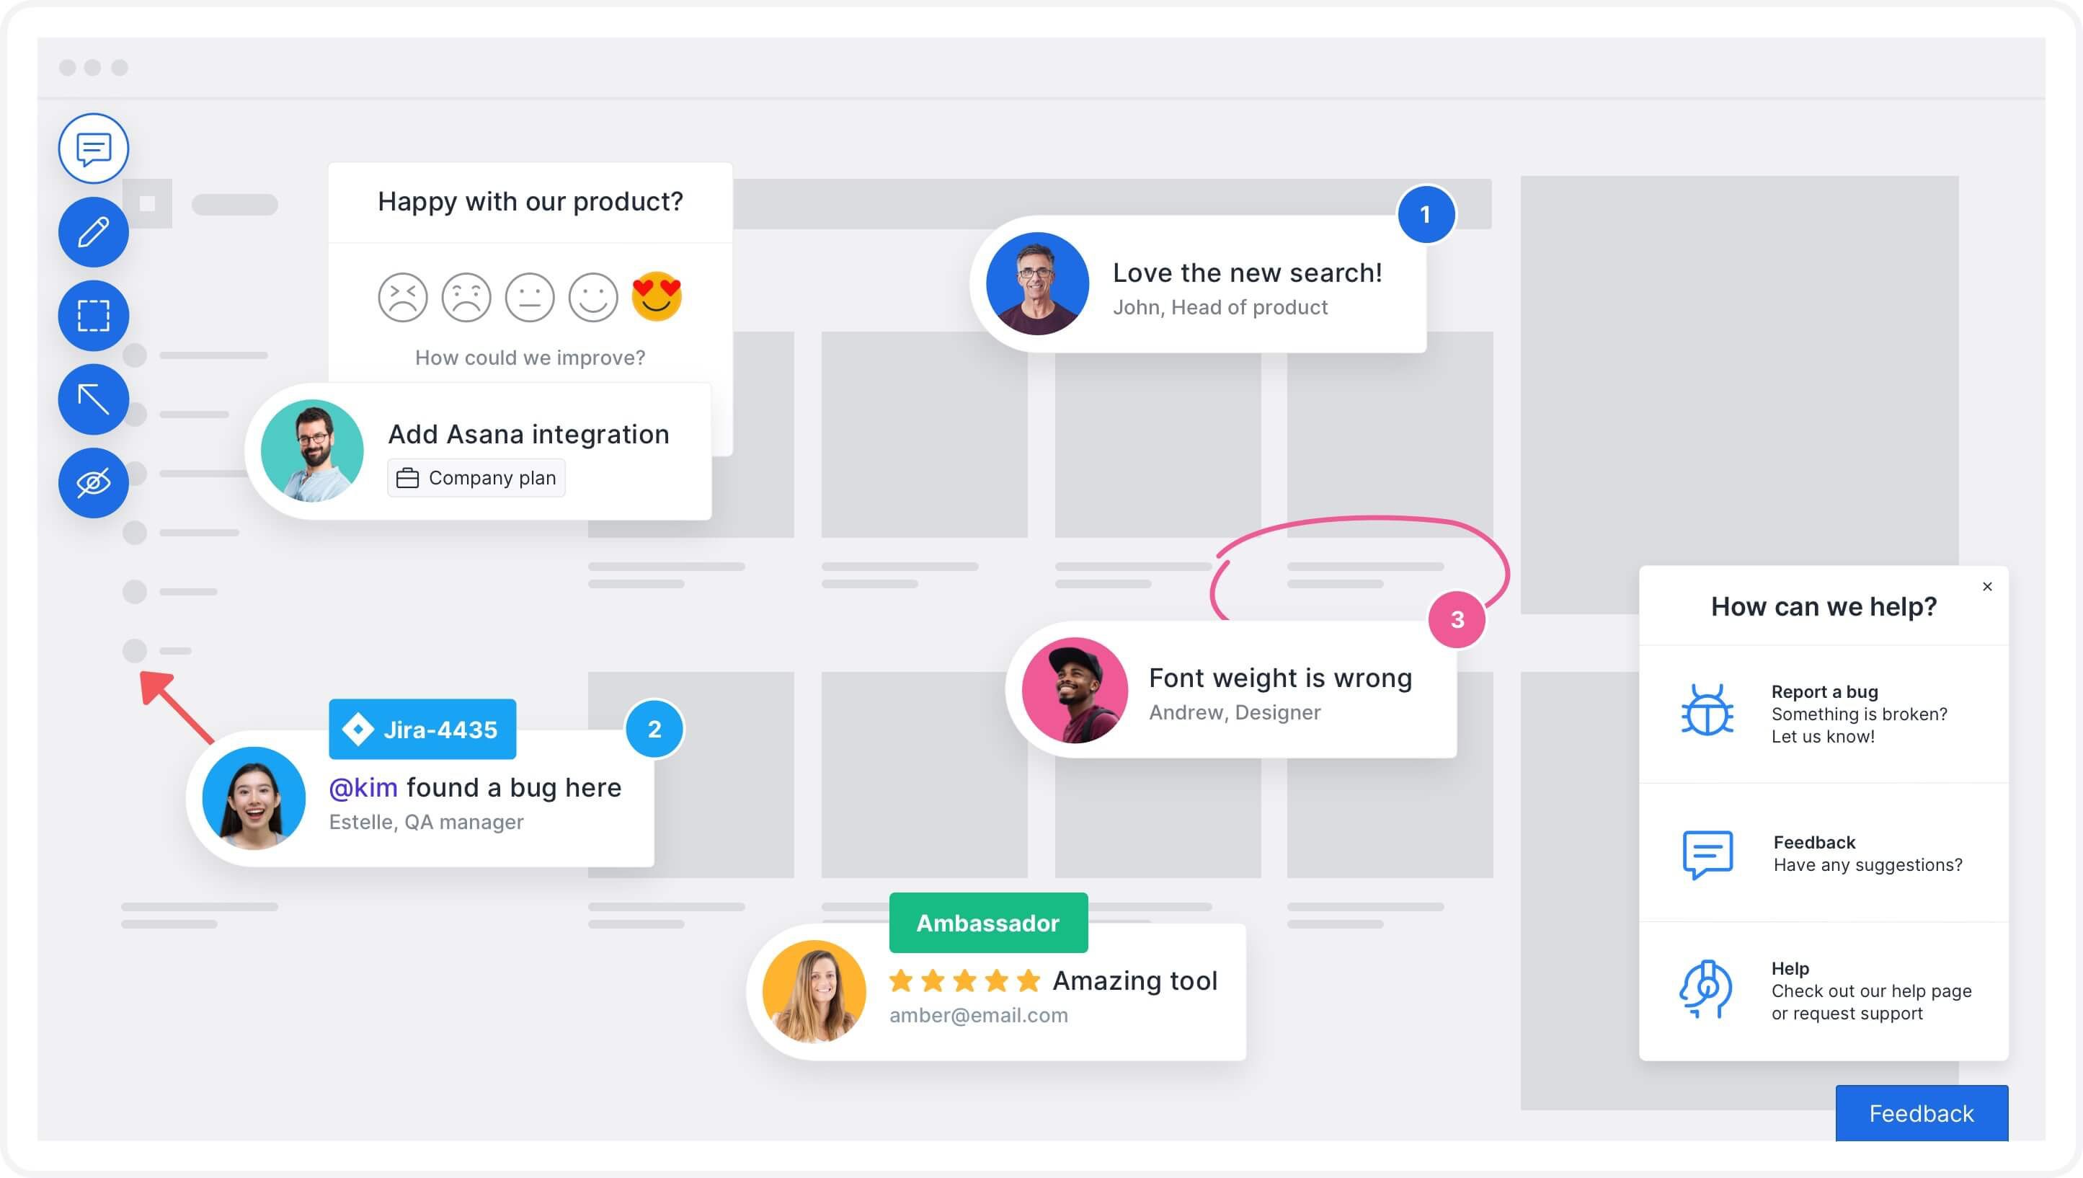The image size is (2083, 1178).
Task: Toggle the hide-element crossed eye tool
Action: tap(93, 483)
